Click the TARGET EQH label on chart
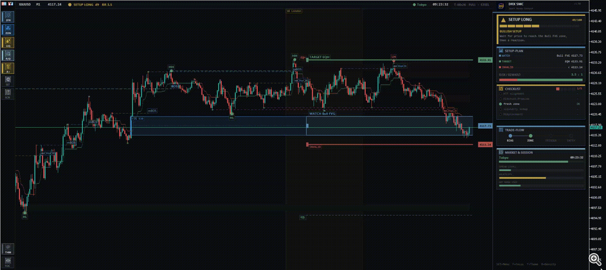Image resolution: width=606 pixels, height=270 pixels. point(319,57)
